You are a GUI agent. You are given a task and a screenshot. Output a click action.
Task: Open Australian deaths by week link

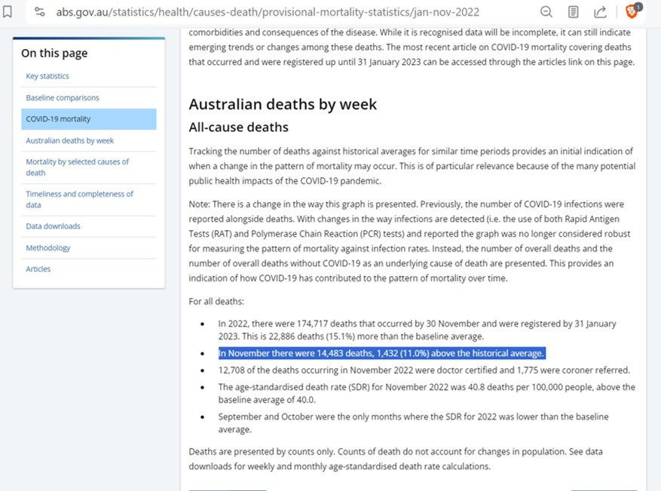pyautogui.click(x=69, y=140)
